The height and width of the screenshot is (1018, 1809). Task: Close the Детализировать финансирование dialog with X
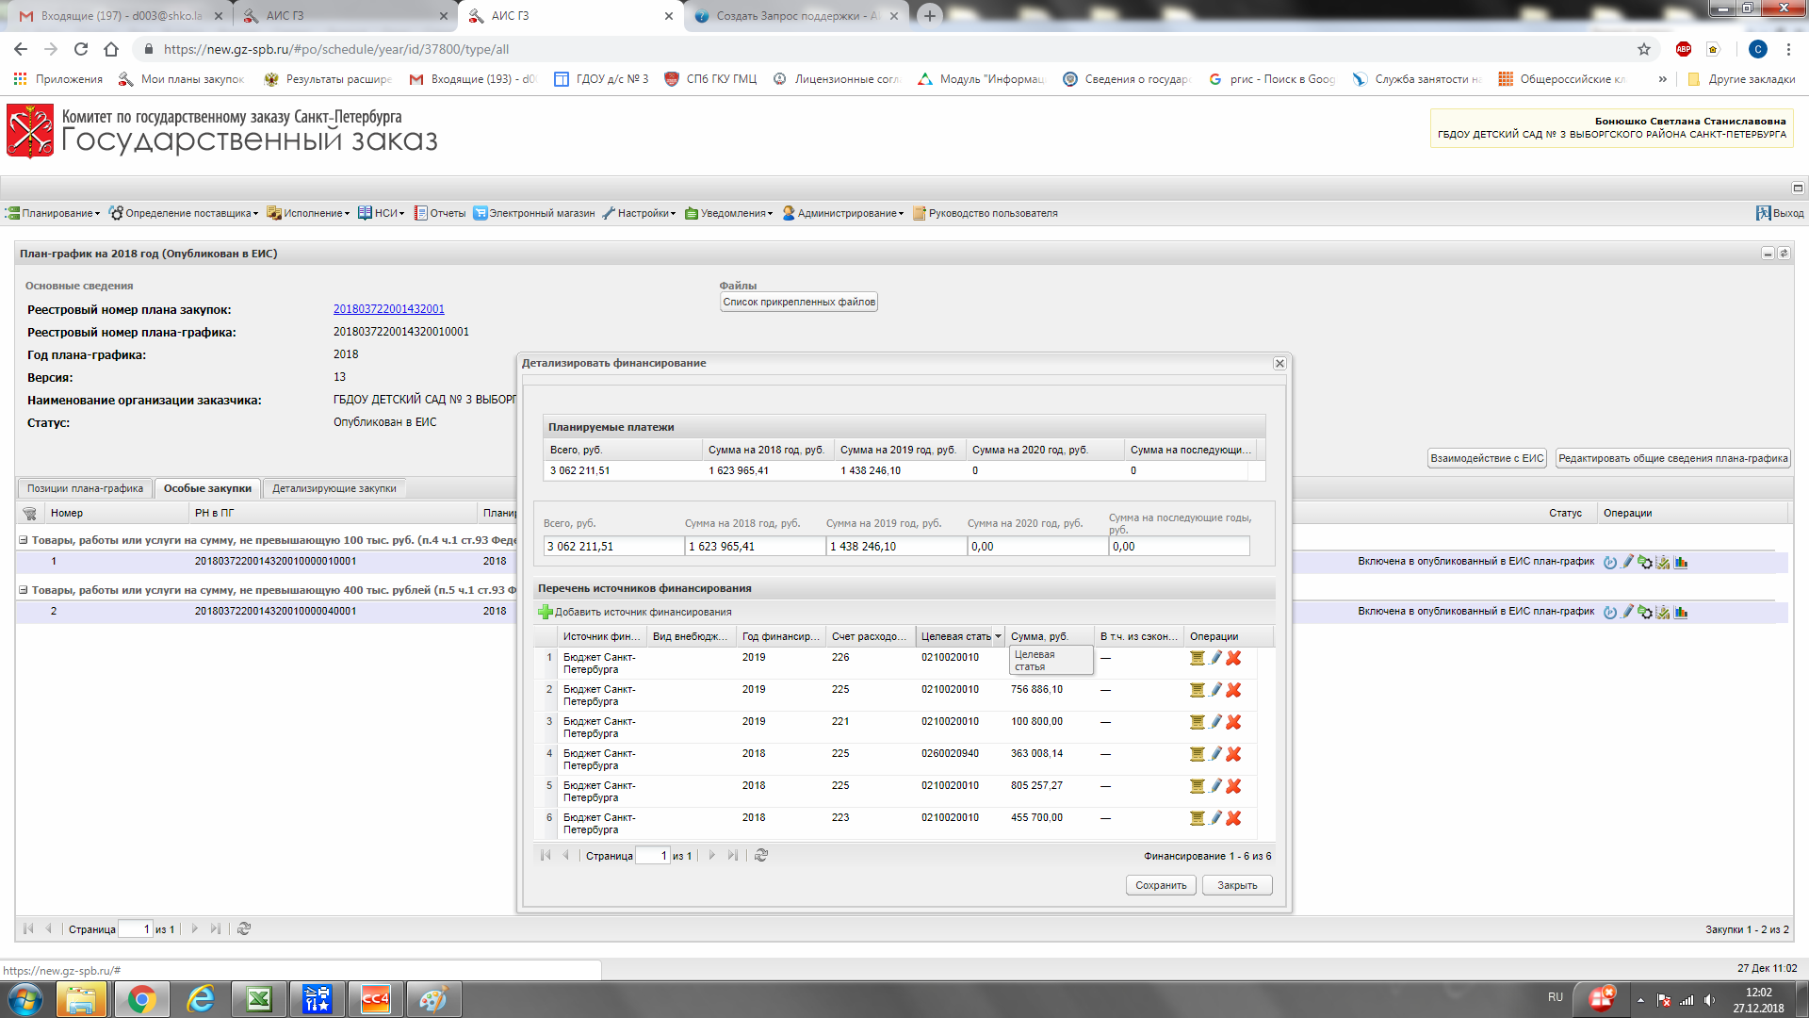click(1279, 363)
